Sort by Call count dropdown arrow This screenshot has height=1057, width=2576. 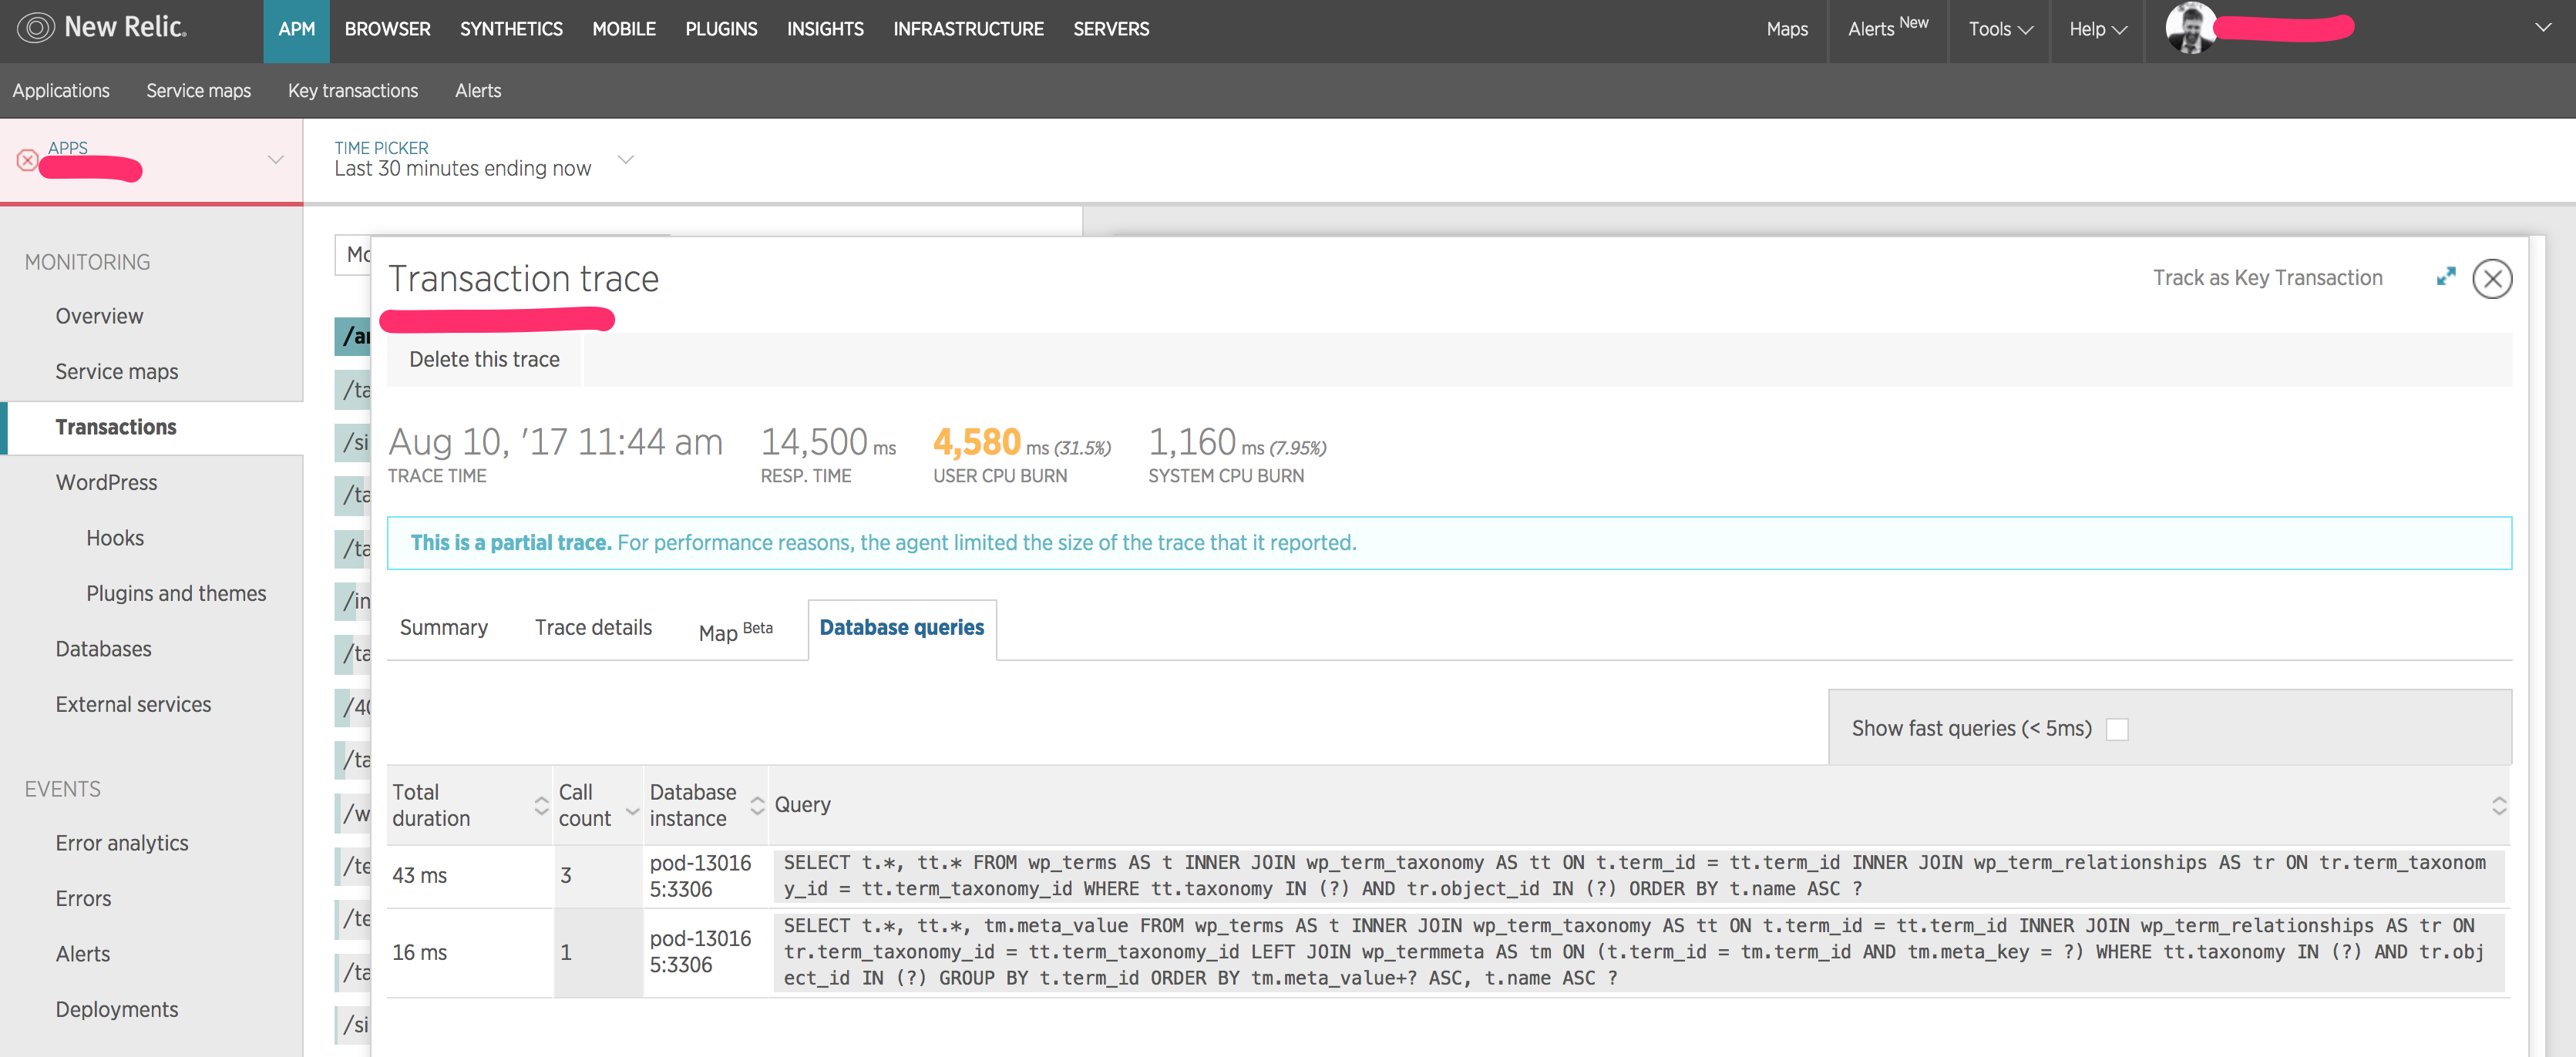pos(632,811)
